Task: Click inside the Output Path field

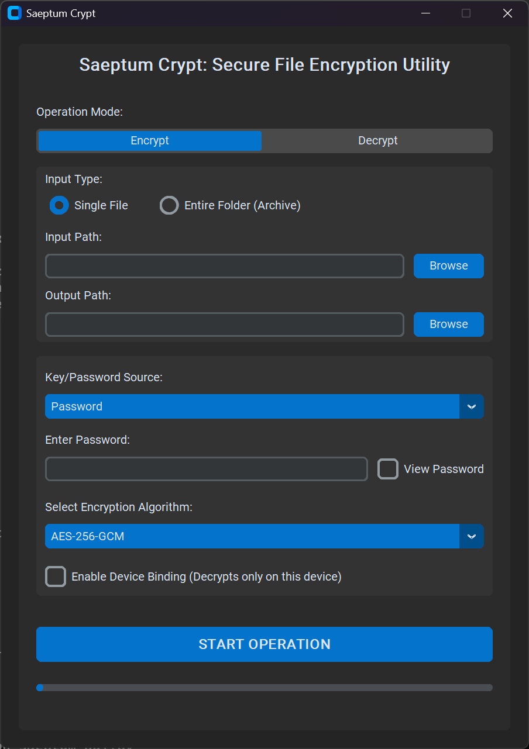Action: [224, 324]
